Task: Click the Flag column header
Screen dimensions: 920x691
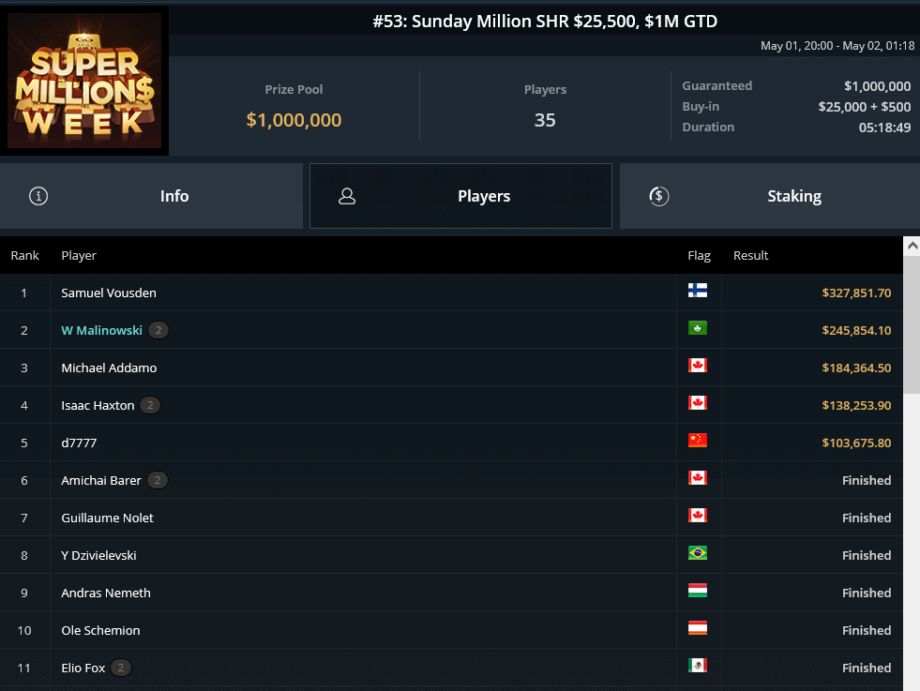Action: point(698,255)
